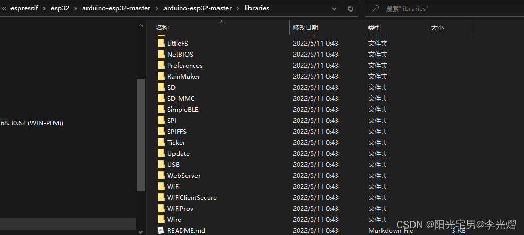524x235 pixels.
Task: Show hidden breadcrumb path levels
Action: [4, 9]
